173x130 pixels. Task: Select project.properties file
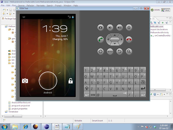pyautogui.click(x=19, y=109)
